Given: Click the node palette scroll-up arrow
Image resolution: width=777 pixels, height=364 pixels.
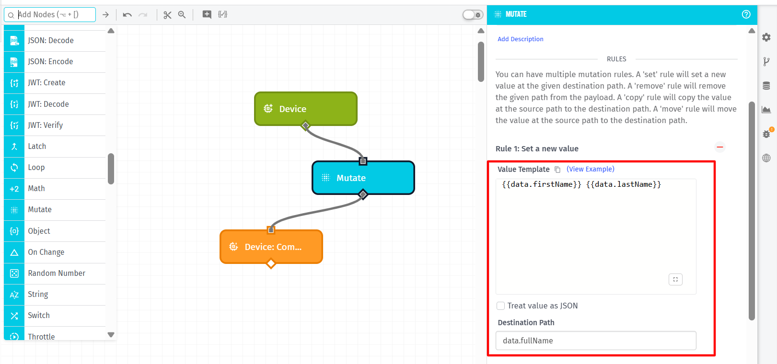Looking at the screenshot, I should tap(111, 31).
